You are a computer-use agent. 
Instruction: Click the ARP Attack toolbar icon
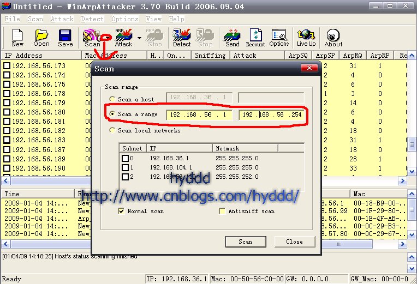pos(124,38)
